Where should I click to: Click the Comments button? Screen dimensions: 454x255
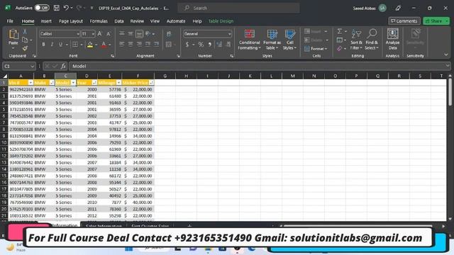tap(404, 21)
